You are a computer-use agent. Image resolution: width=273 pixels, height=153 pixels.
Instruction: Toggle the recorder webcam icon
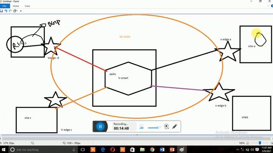pyautogui.click(x=166, y=127)
